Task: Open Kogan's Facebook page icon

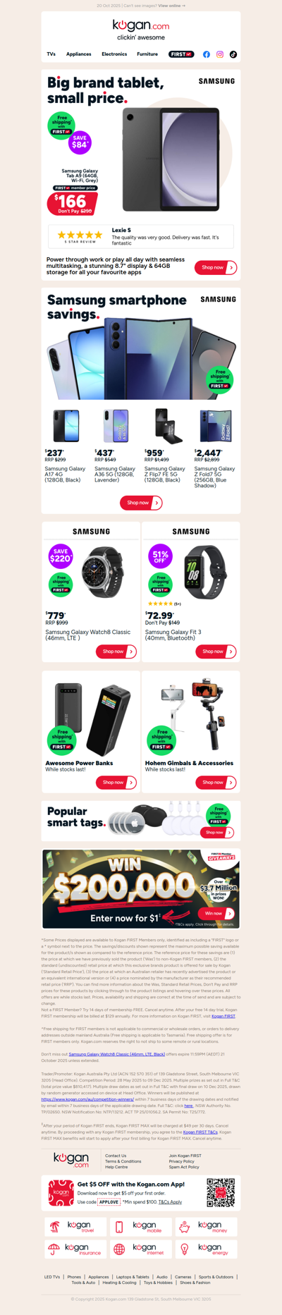Action: point(207,54)
